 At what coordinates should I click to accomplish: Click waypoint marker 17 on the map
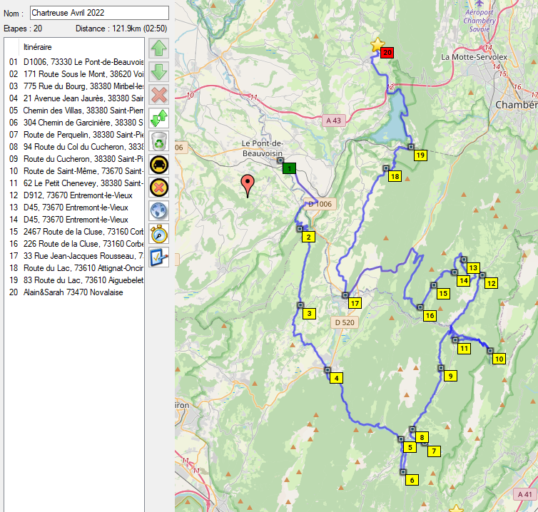(x=355, y=303)
